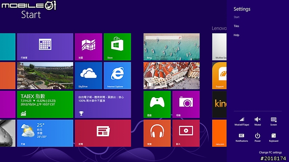Click Change PC settings link
The width and height of the screenshot is (289, 162).
(270, 153)
